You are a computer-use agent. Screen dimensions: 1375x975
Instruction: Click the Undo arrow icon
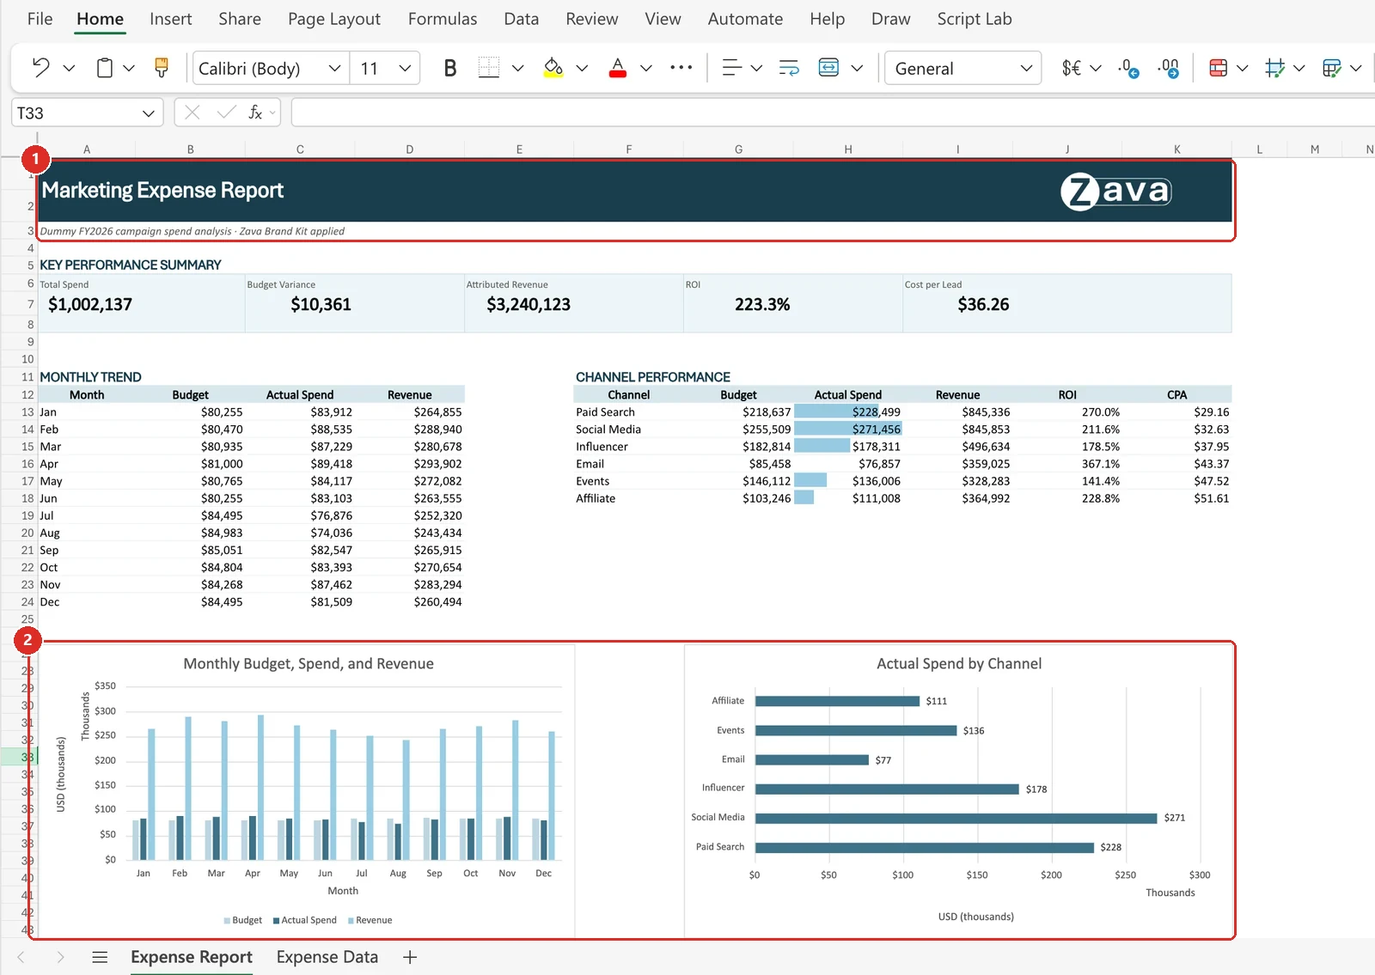click(40, 68)
